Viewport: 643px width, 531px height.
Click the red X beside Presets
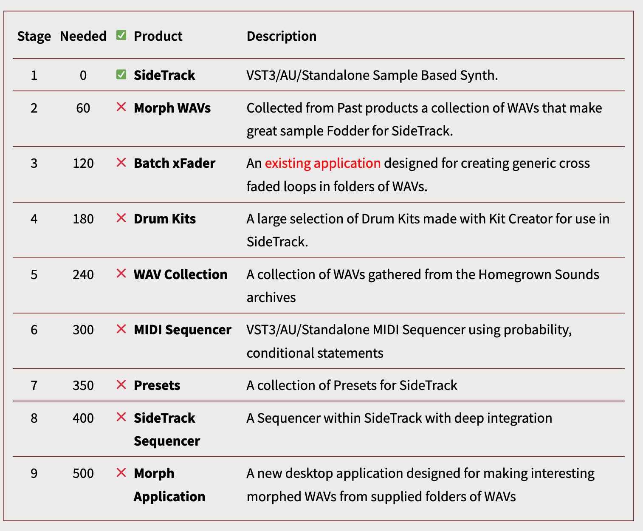click(121, 385)
